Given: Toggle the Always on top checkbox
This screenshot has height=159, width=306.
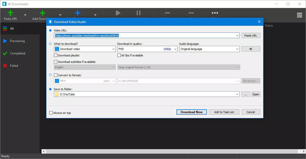Looking at the screenshot, I should click(x=51, y=113).
